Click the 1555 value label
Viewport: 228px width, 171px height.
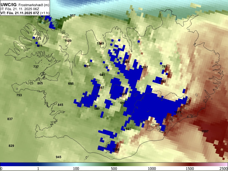pos(116,150)
